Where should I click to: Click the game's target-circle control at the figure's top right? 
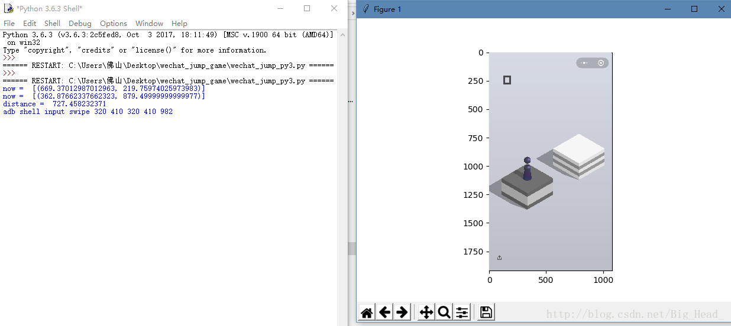coord(601,63)
